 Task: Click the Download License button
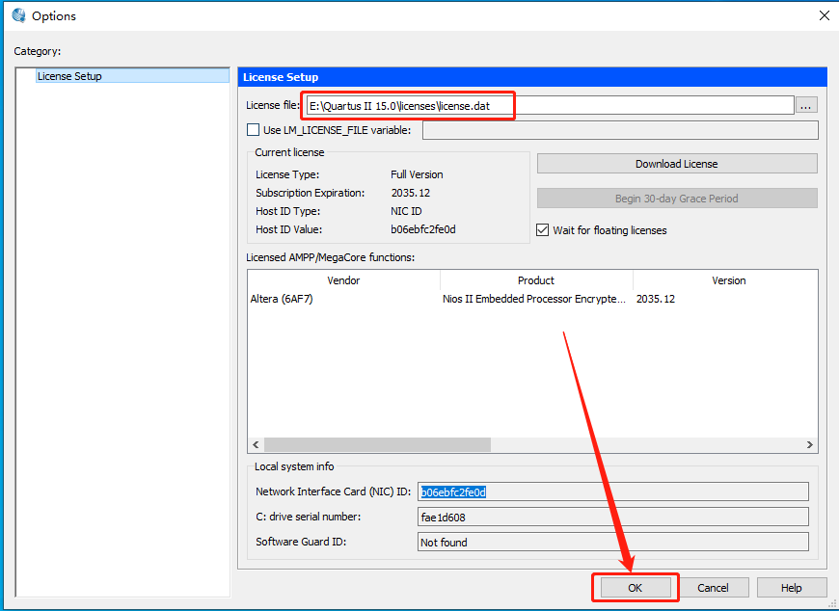[x=677, y=164]
